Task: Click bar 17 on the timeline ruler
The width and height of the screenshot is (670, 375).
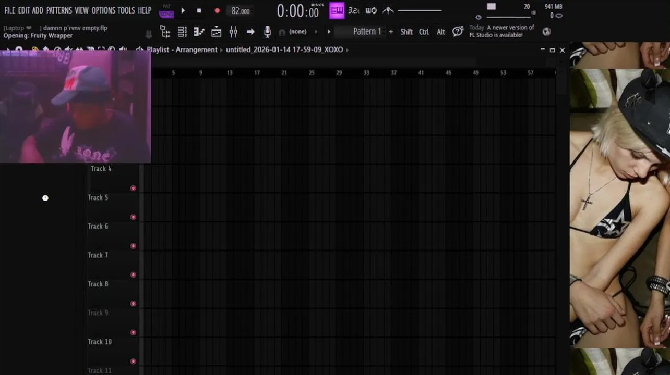Action: (x=257, y=73)
